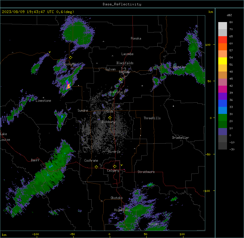
Task: Click the 100 tick label on the right axis
Action: (x=208, y=45)
